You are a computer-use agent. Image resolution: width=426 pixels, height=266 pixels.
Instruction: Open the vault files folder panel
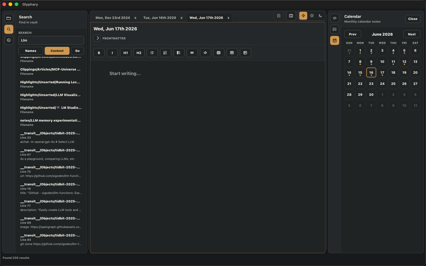[x=9, y=18]
